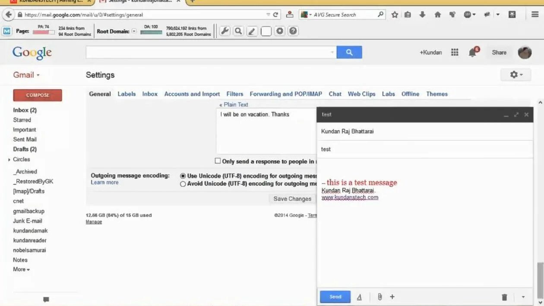The height and width of the screenshot is (306, 544).
Task: Open Forwarding and POP/IMAP tab
Action: point(286,94)
